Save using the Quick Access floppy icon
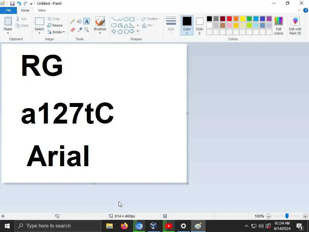This screenshot has height=232, width=309. (12, 4)
